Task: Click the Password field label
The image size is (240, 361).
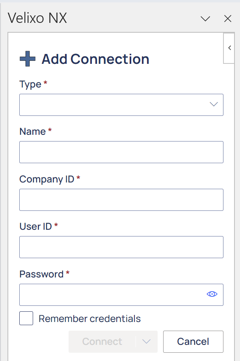Action: coord(41,274)
